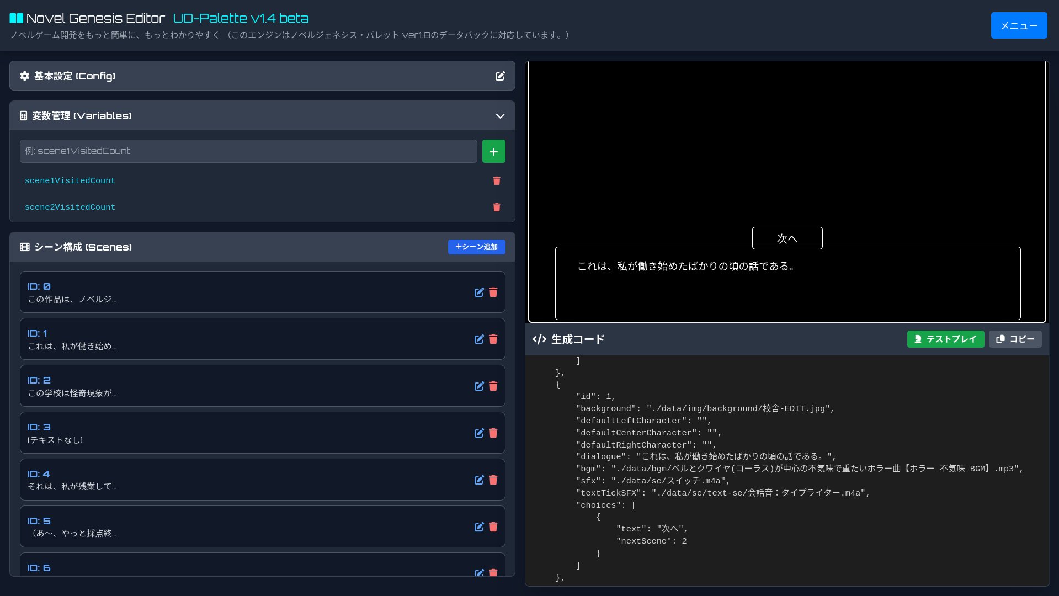Screen dimensions: 1059x596
Task: Open the メニュー menu
Action: point(1018,25)
